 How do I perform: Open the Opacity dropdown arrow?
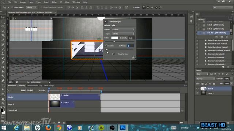pyautogui.click(x=231, y=79)
